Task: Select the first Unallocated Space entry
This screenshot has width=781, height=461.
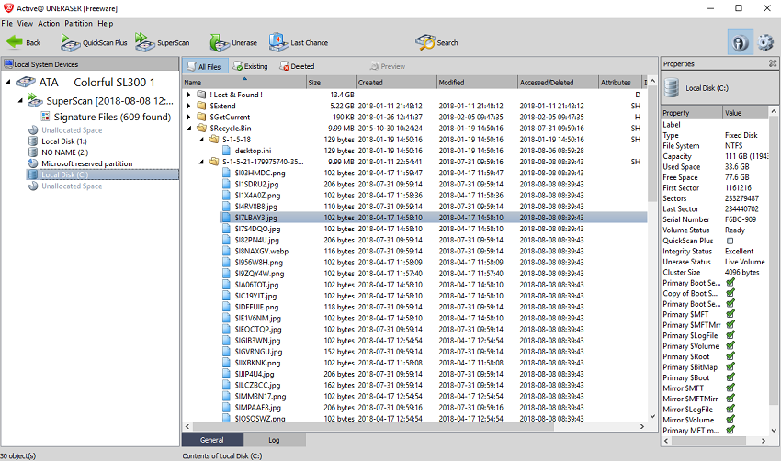Action: (x=72, y=129)
